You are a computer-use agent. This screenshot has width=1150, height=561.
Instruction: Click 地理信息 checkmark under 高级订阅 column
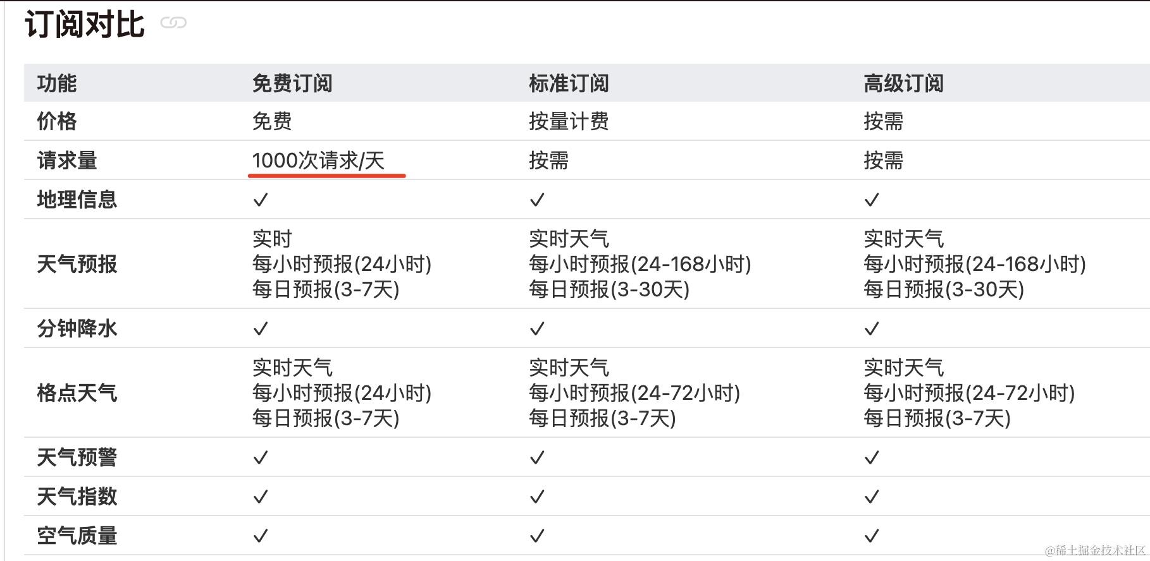click(872, 200)
